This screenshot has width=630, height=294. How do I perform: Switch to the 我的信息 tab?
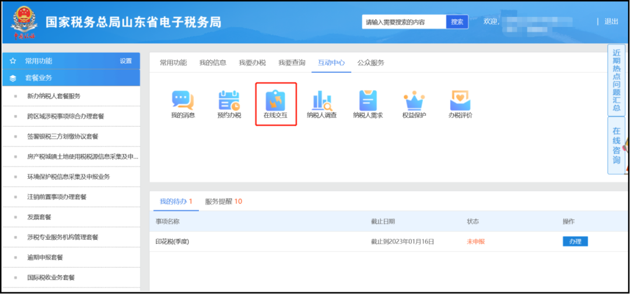tap(212, 62)
